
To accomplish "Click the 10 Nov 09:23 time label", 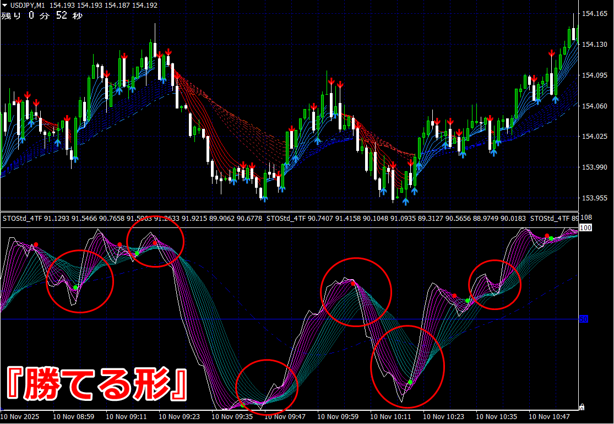I will (x=180, y=416).
